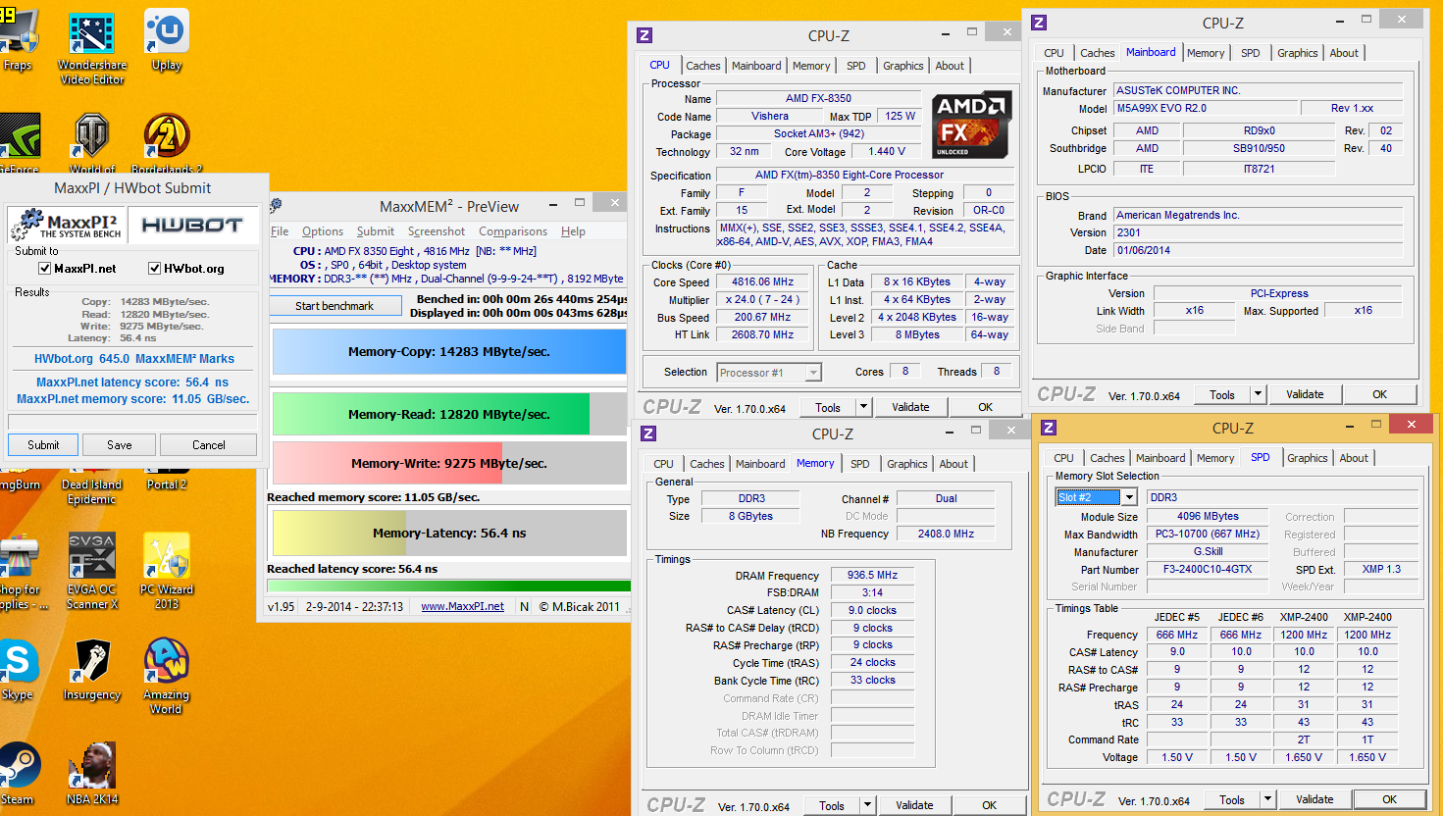This screenshot has height=816, width=1443.
Task: Switch to Graphics tab in Mainboard window
Action: click(1298, 53)
